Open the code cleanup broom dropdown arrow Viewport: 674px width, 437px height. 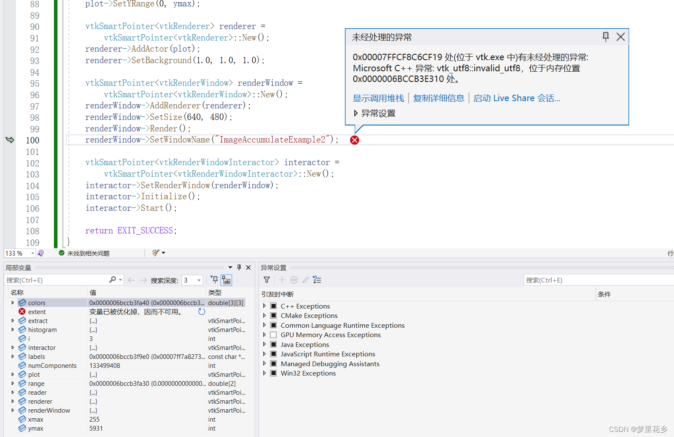coord(163,253)
